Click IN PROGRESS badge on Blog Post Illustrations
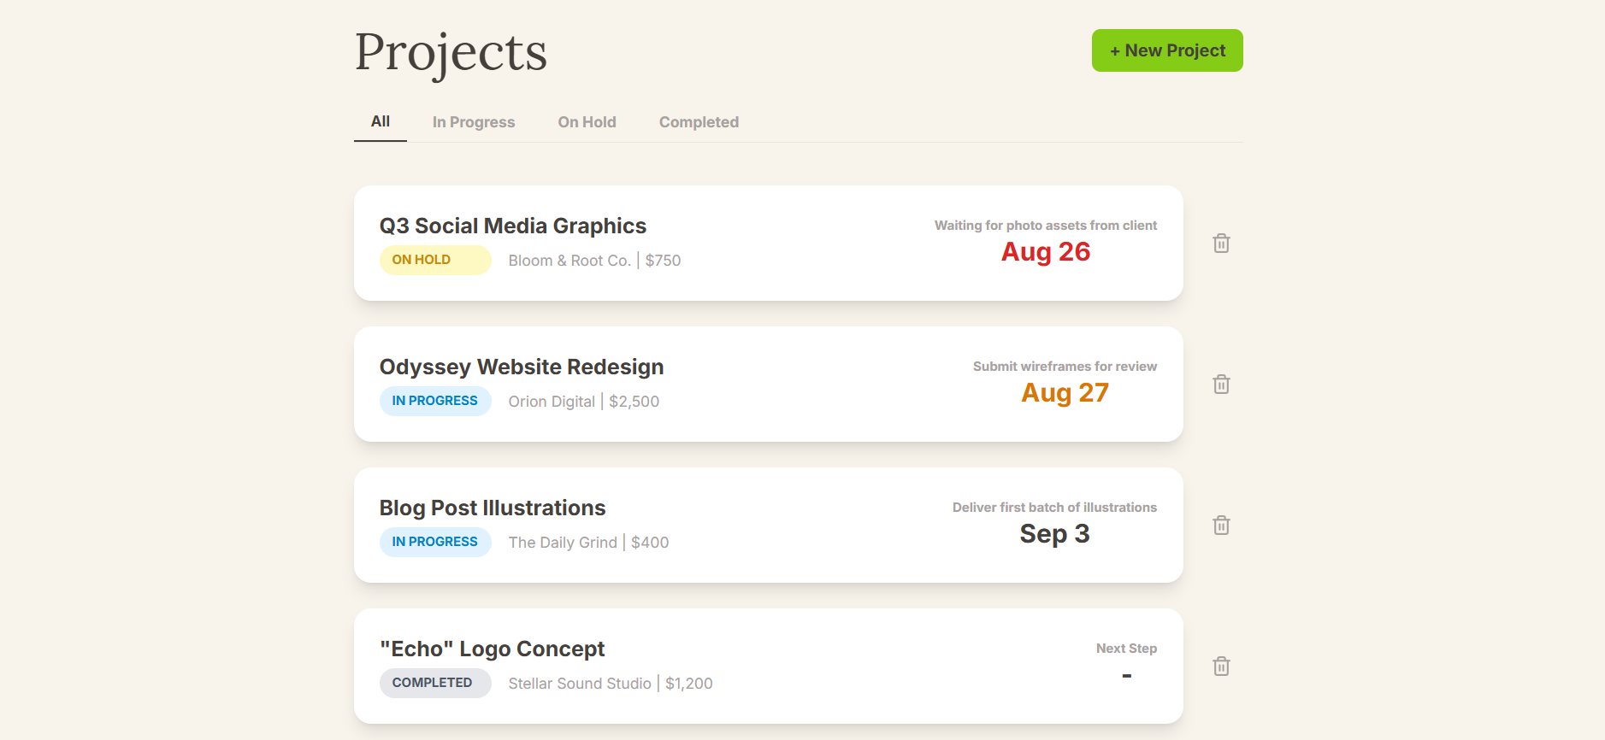Viewport: 1605px width, 740px height. [434, 542]
